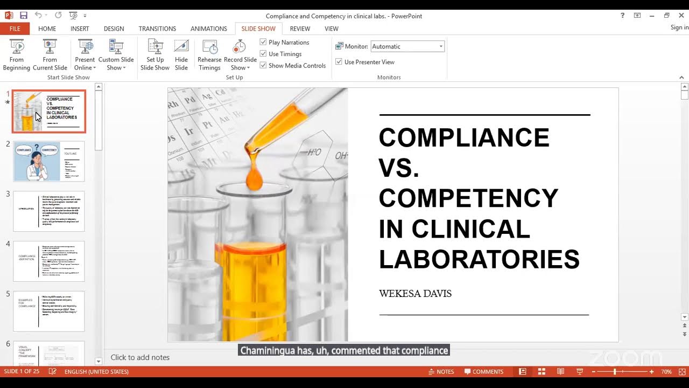
Task: Click the Sign in link
Action: [679, 27]
